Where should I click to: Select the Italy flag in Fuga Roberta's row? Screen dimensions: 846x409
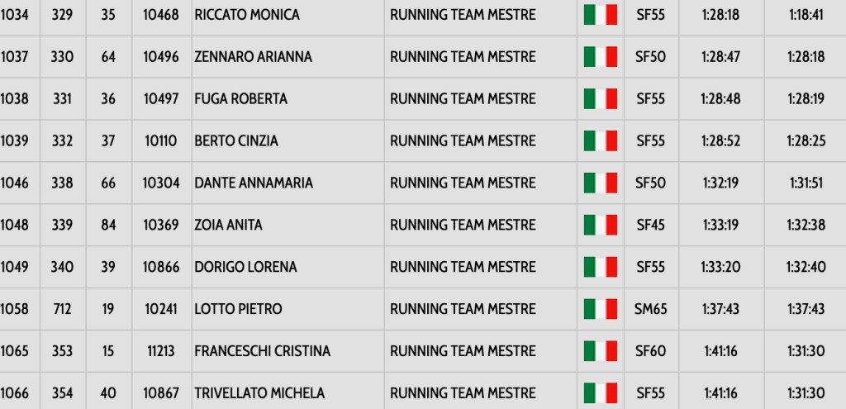tap(601, 99)
